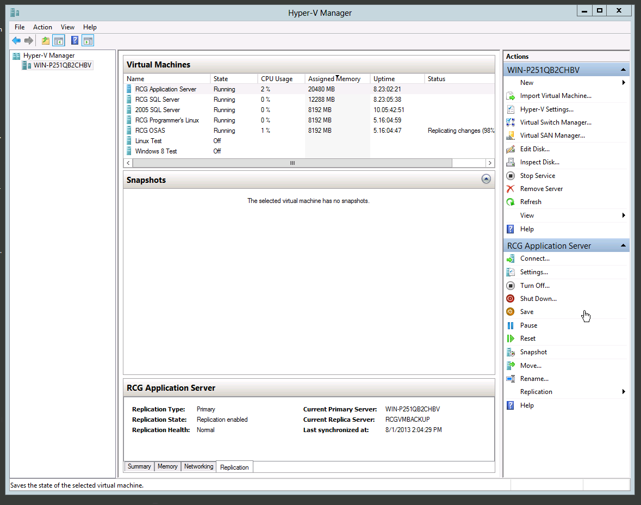Switch to the Summary tab
The image size is (641, 505).
[x=139, y=466]
